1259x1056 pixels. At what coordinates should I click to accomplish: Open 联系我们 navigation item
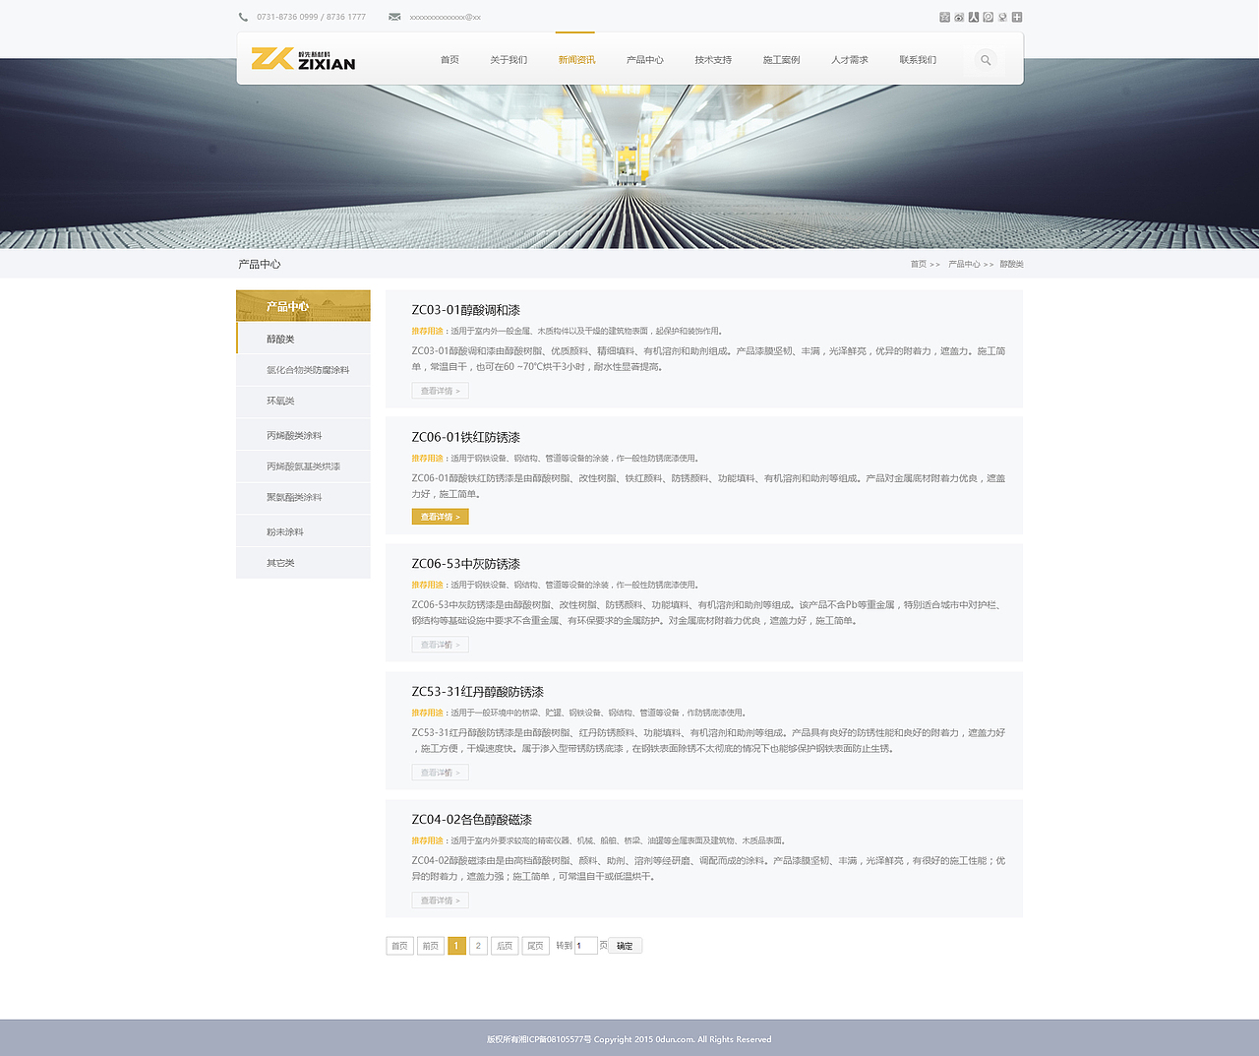click(x=918, y=60)
